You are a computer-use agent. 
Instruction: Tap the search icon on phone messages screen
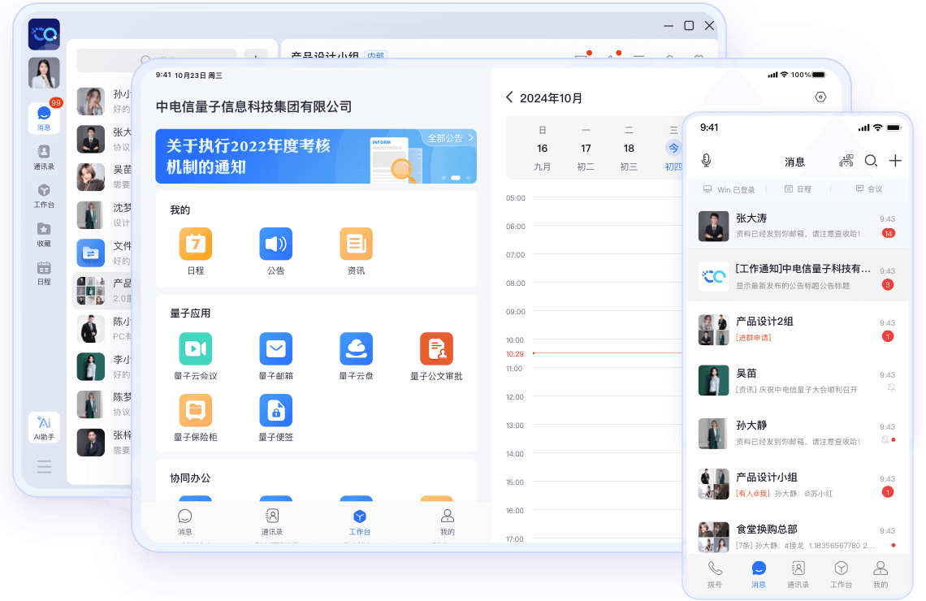871,161
